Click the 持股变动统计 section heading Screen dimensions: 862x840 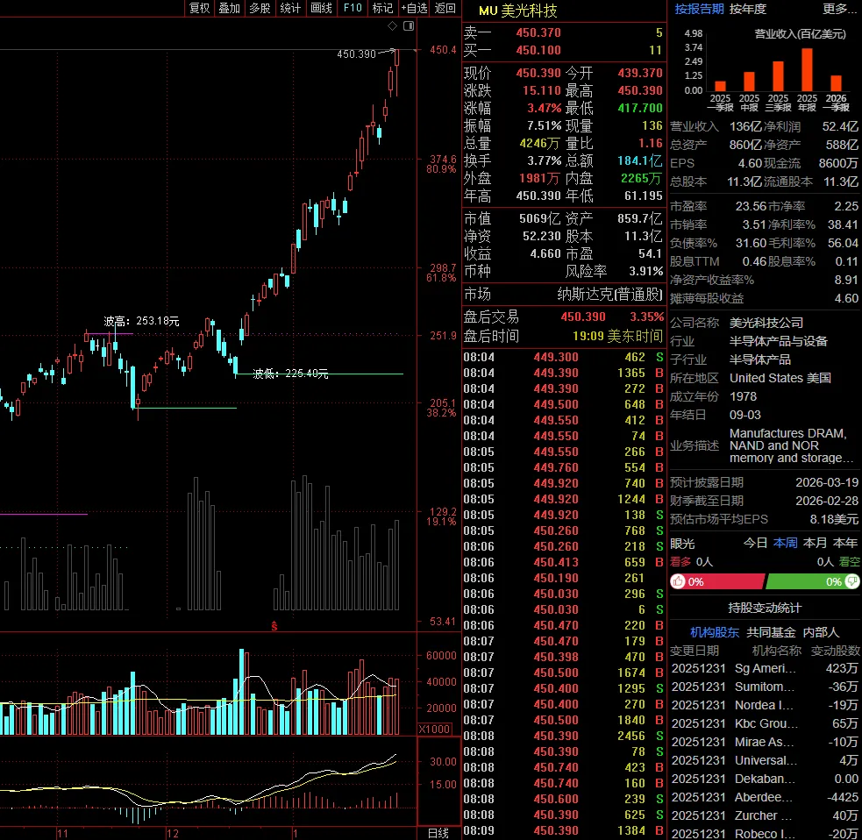[x=765, y=608]
